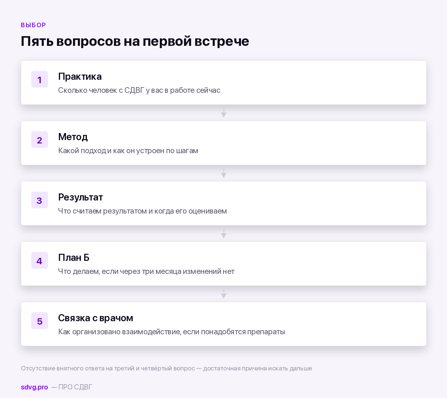Click text 'Сколько человек с СДВГ у вас в работе сейчас'
447x398 pixels.
click(x=139, y=90)
